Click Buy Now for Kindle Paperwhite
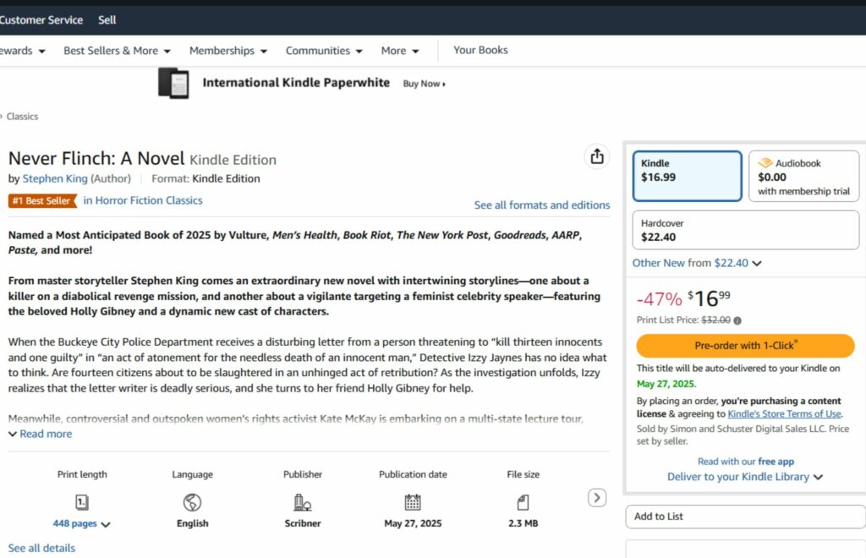Image resolution: width=866 pixels, height=558 pixels. pyautogui.click(x=425, y=84)
